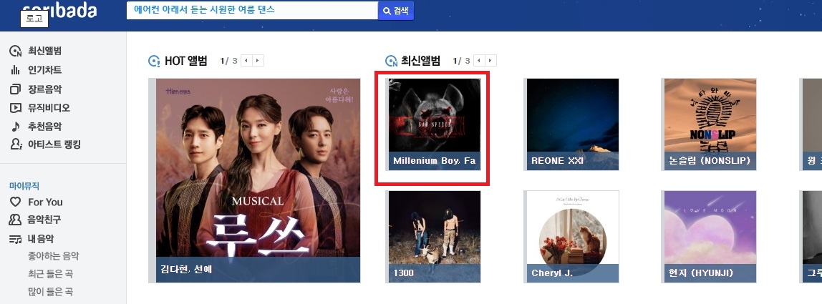
Task: Open 최신앨범 from the sidebar icon
Action: [x=15, y=51]
